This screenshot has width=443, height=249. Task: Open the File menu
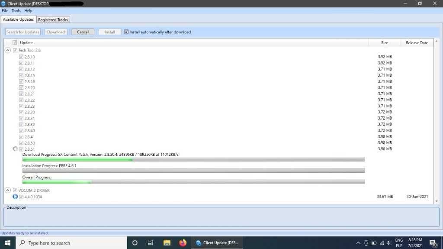click(x=5, y=10)
